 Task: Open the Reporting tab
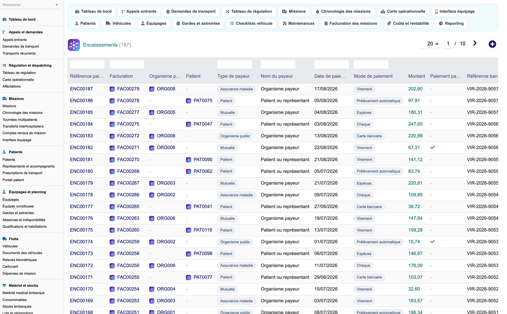click(x=451, y=23)
